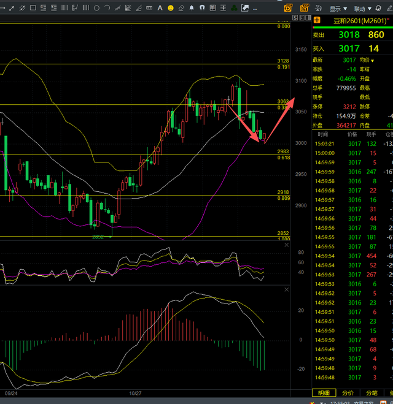The width and height of the screenshot is (393, 404).
Task: Click the 10/27 date axis label
Action: click(x=135, y=394)
